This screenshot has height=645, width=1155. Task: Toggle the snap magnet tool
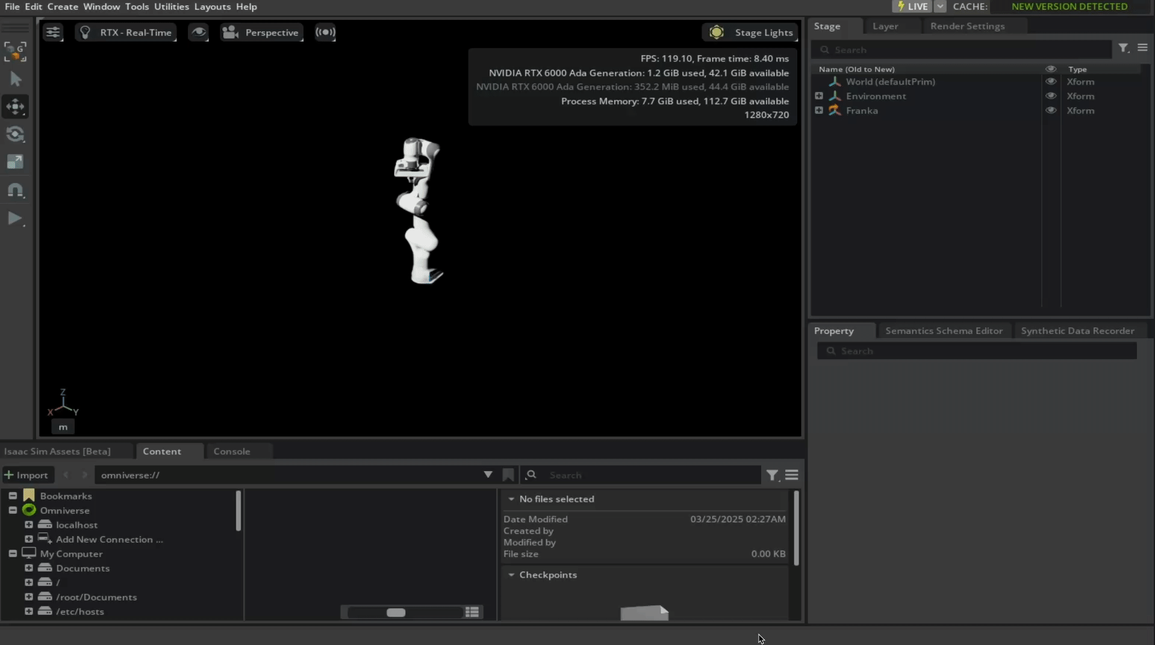15,190
